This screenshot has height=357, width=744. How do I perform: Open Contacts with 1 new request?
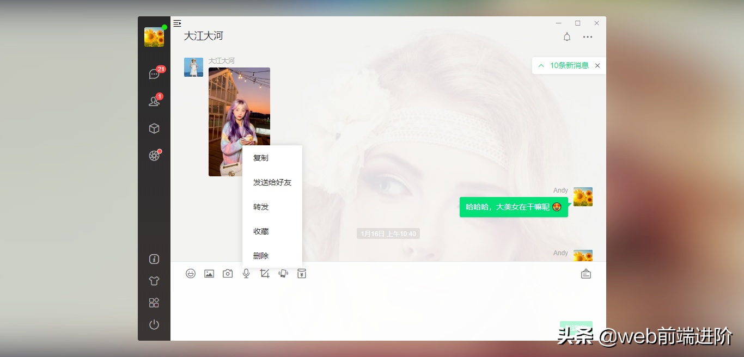154,101
